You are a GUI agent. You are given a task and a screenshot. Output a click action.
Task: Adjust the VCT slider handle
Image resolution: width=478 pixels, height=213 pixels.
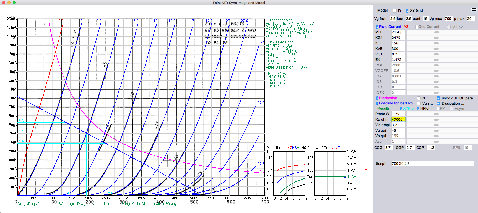point(437,54)
